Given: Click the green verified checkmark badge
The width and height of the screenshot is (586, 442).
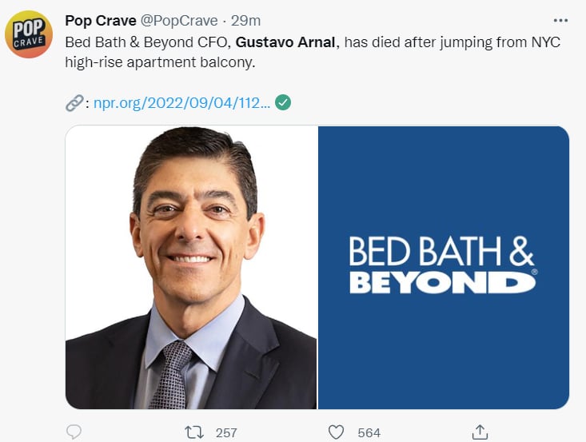Looking at the screenshot, I should [x=283, y=102].
